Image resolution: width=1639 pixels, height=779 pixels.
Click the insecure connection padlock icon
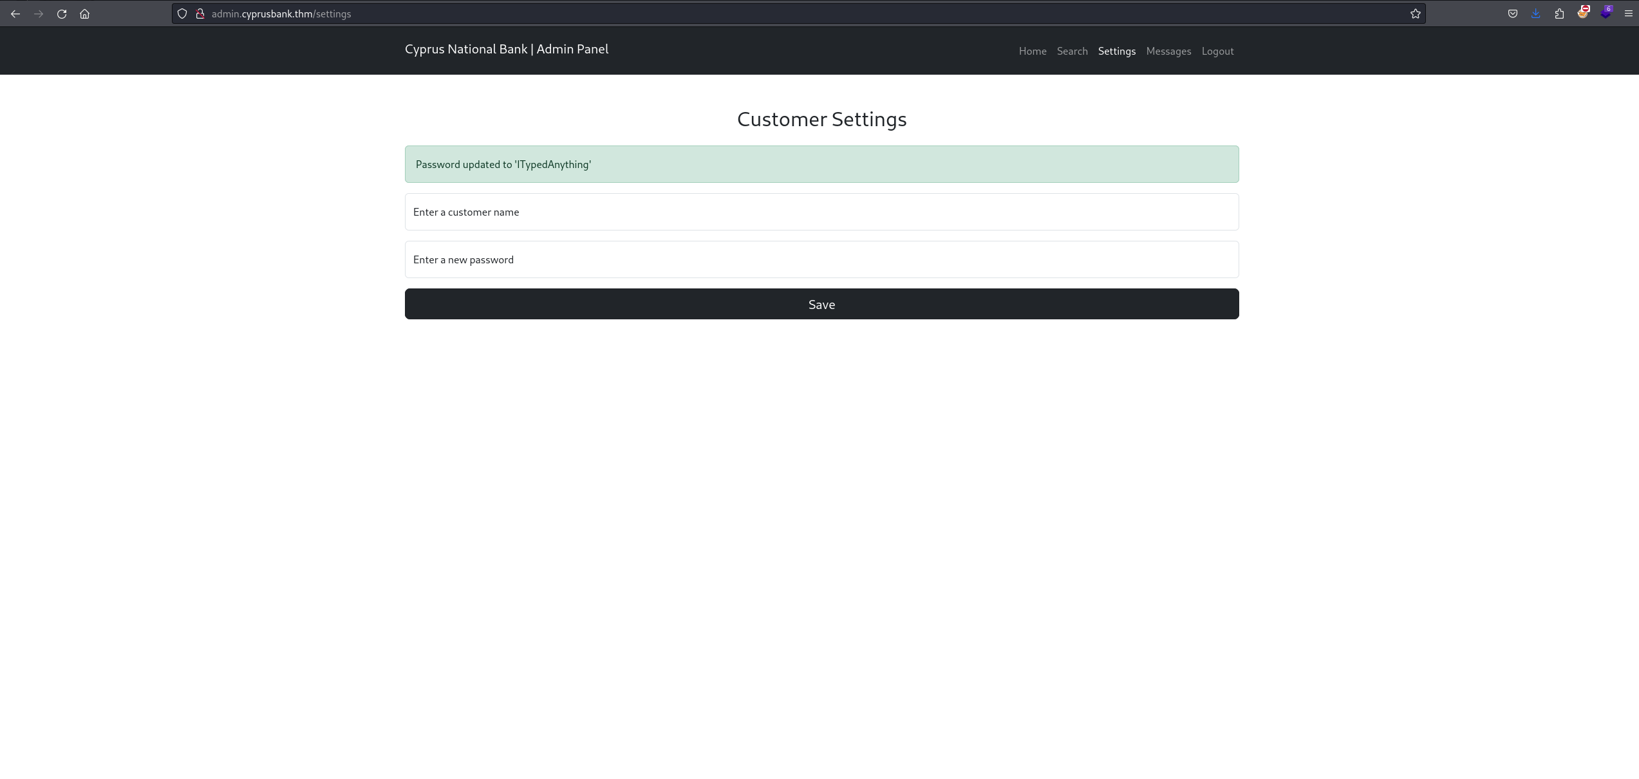pos(200,14)
